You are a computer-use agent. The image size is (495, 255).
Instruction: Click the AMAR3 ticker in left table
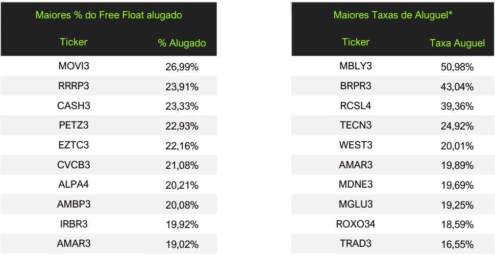point(74,243)
